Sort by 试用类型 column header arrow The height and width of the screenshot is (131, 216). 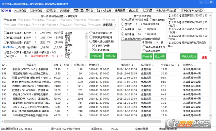(153, 65)
